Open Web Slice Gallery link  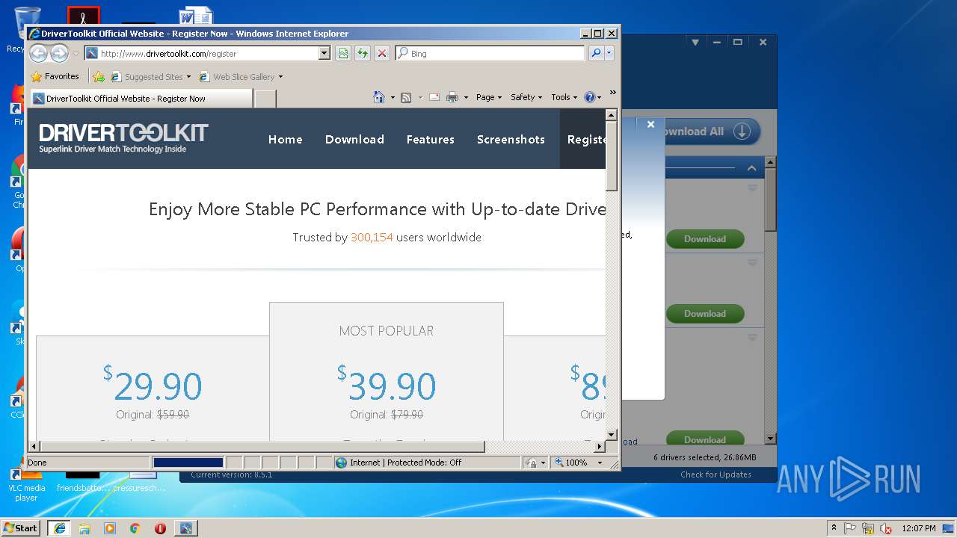(x=241, y=76)
